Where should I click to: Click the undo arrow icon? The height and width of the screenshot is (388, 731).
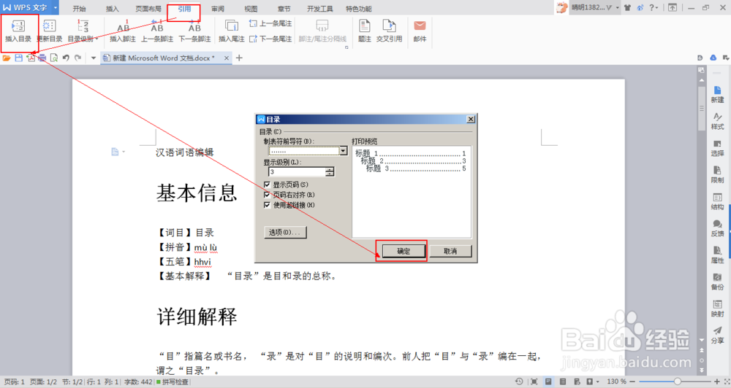[x=67, y=58]
